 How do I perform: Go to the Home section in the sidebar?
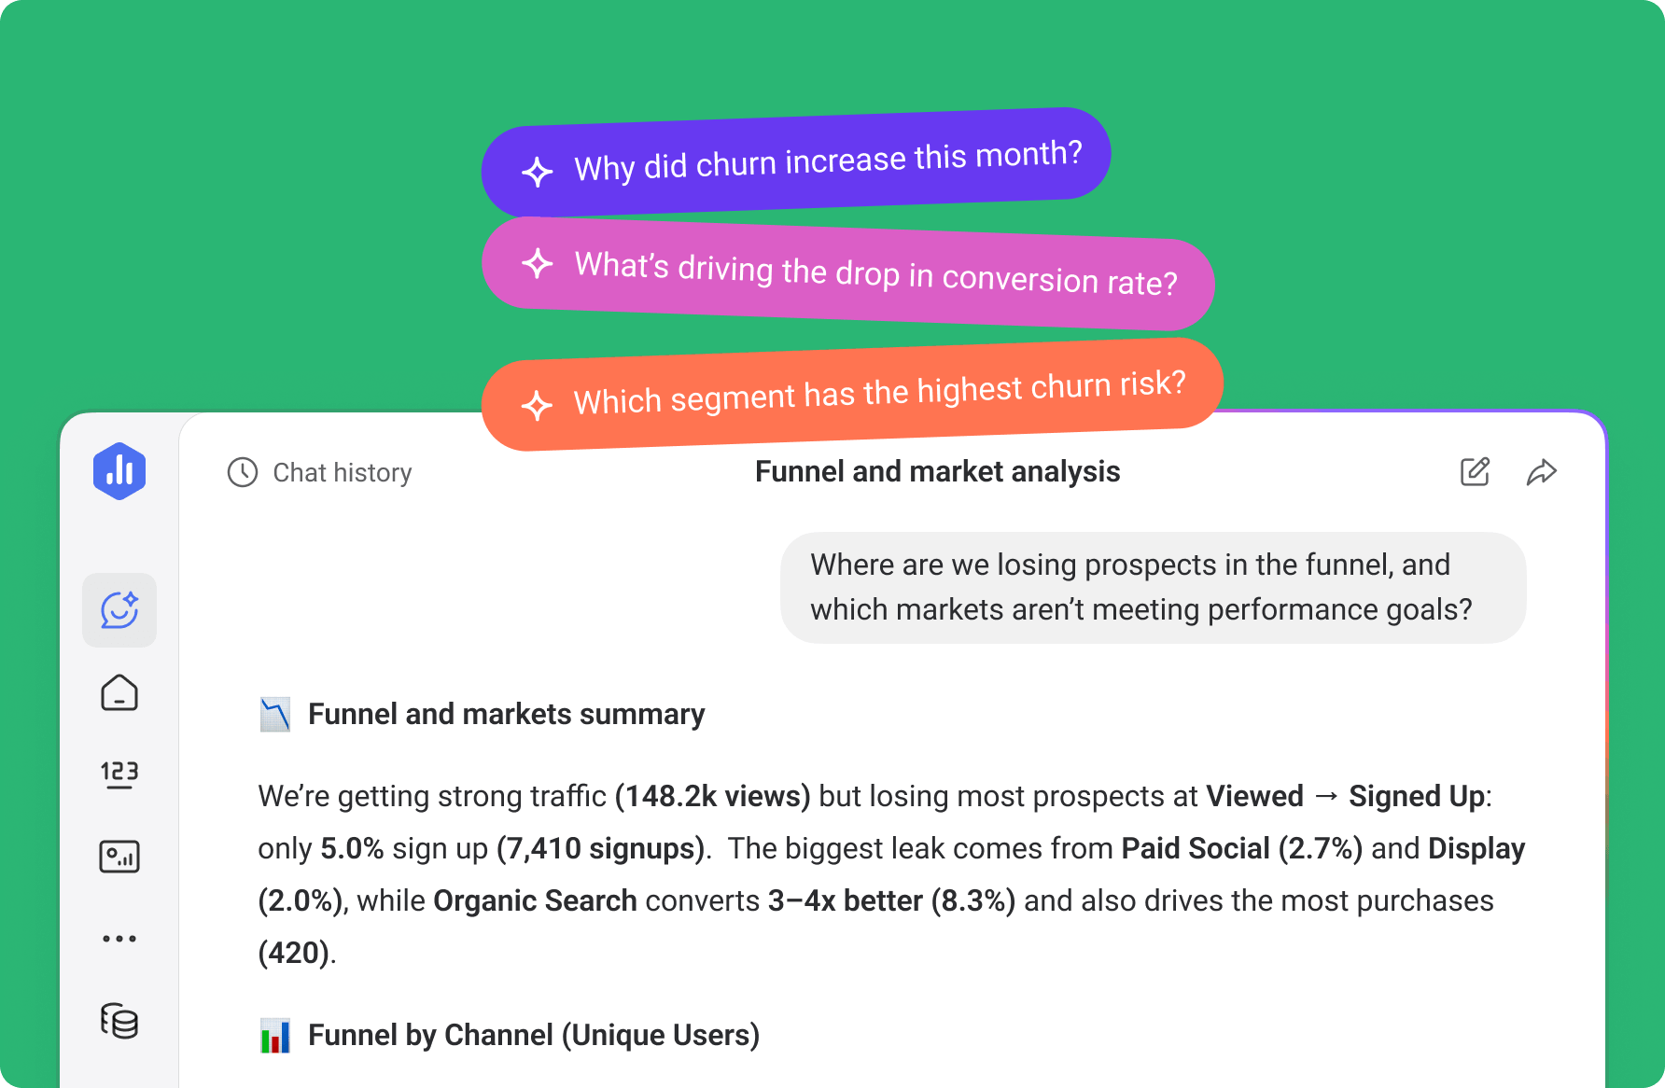pyautogui.click(x=119, y=692)
